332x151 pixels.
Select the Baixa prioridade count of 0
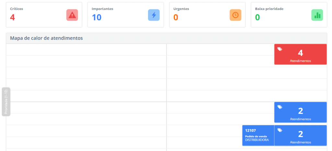tap(257, 17)
